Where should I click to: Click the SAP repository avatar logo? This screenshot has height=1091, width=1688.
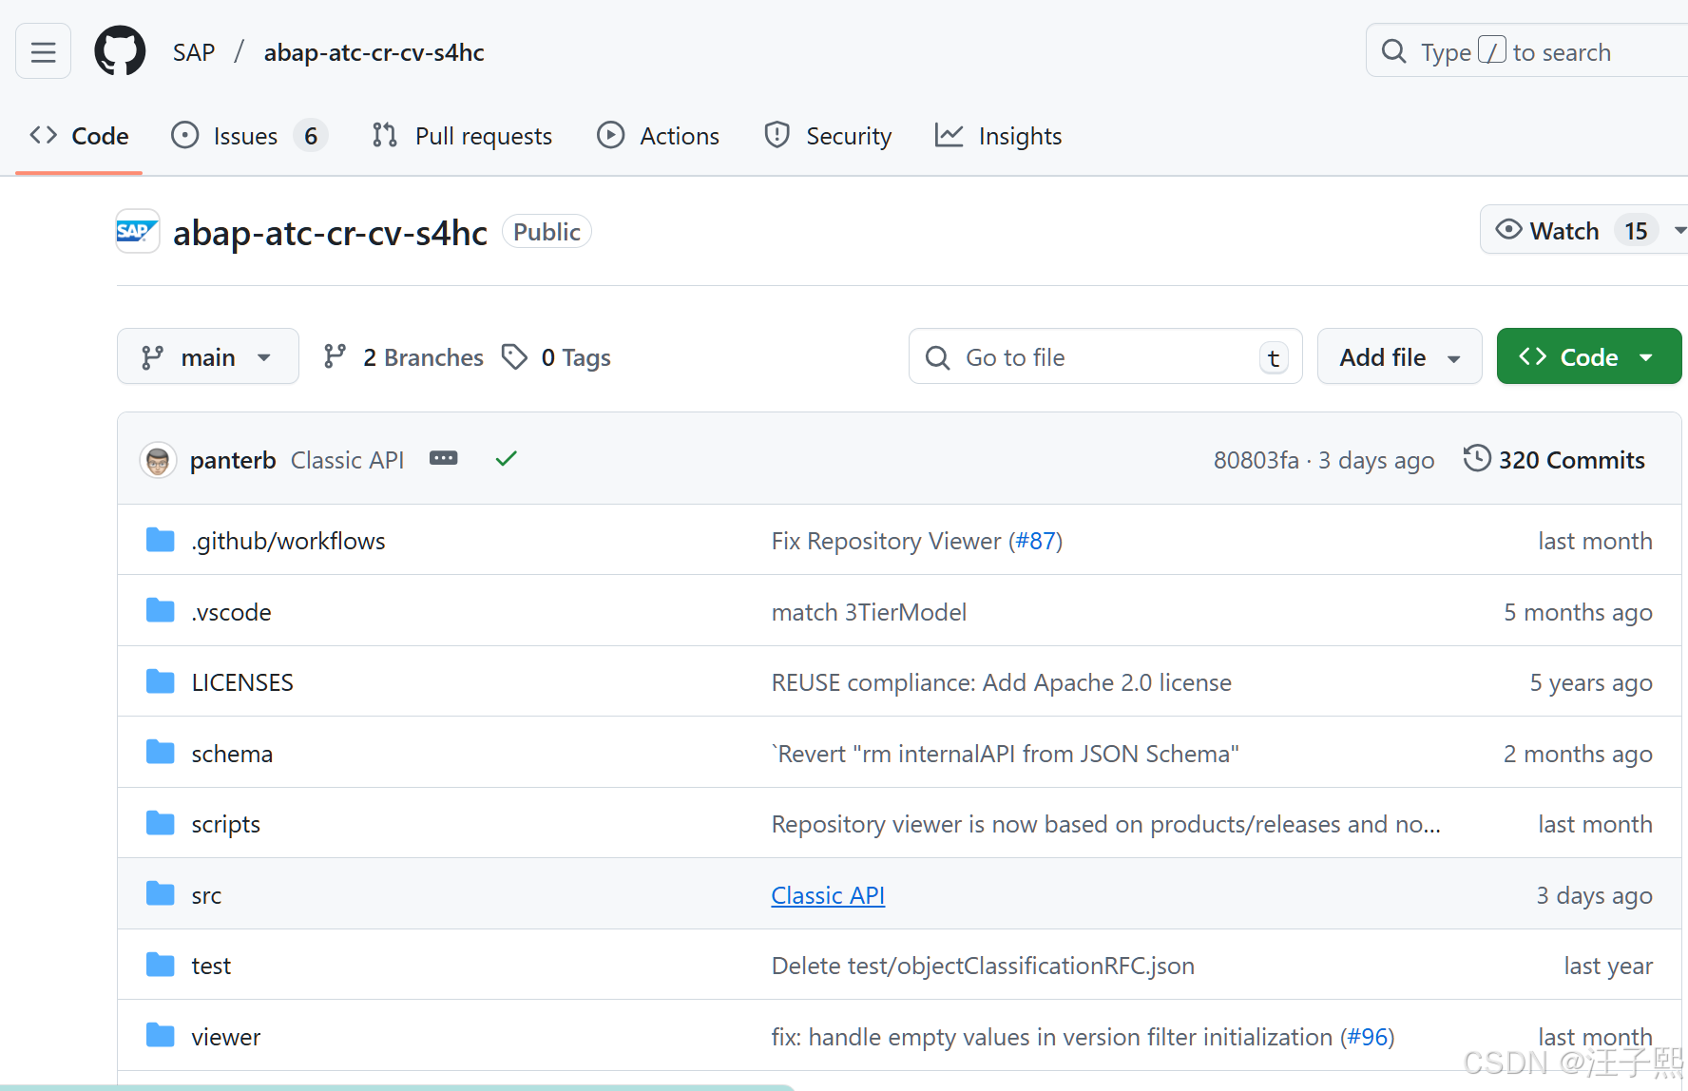137,231
